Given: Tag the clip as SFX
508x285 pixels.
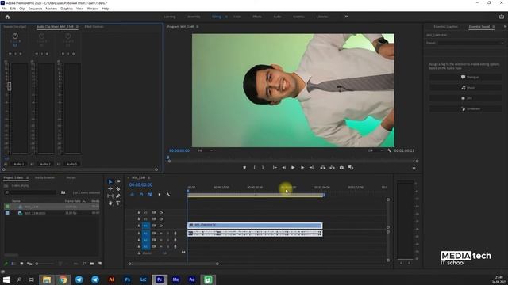Looking at the screenshot, I should point(466,98).
